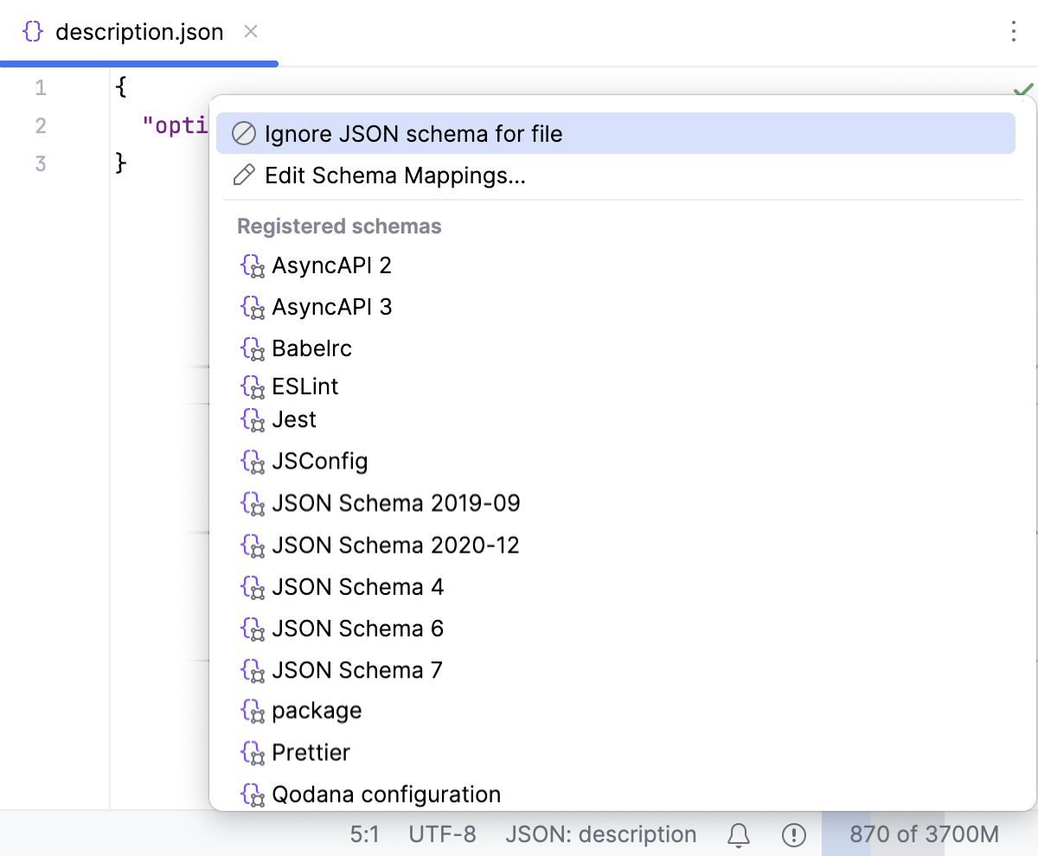Select the Jest schema entry
Image resolution: width=1038 pixels, height=856 pixels.
pos(293,420)
